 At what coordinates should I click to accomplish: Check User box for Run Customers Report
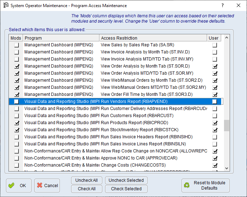[214, 116]
